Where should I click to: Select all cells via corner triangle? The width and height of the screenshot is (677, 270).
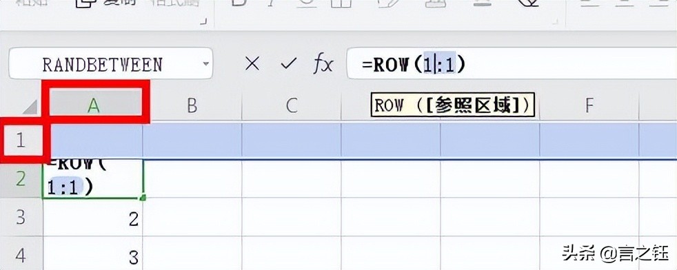pos(30,107)
